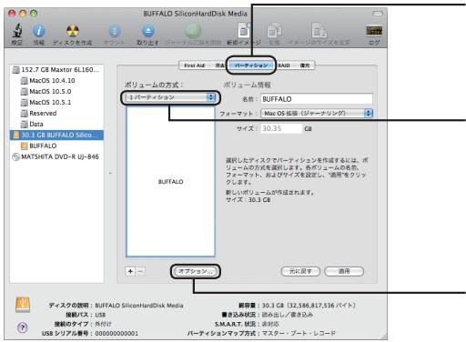Open the Format Mac OS 拡張 dropdown
The height and width of the screenshot is (342, 466).
pyautogui.click(x=317, y=114)
